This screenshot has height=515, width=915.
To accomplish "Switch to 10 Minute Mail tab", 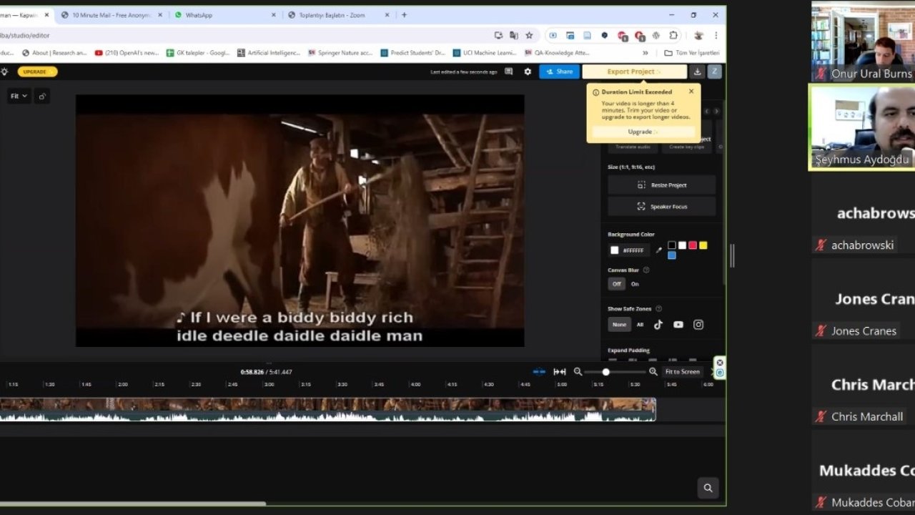I will (x=112, y=15).
